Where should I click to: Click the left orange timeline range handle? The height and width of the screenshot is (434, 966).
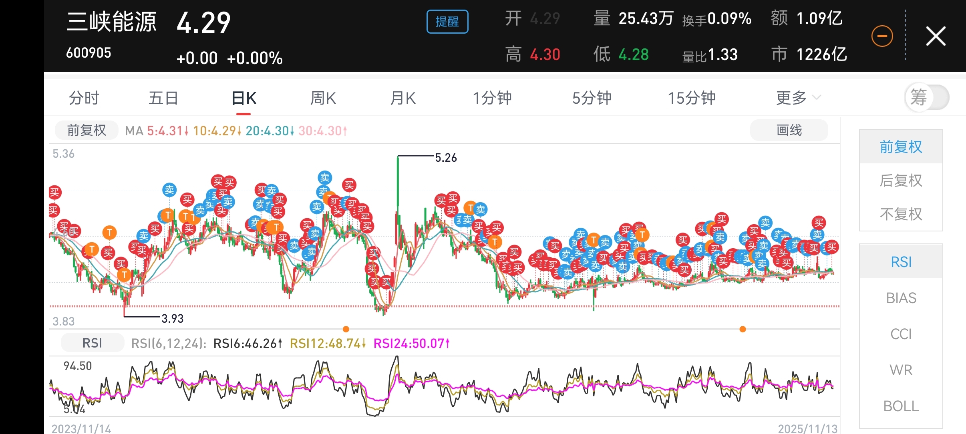coord(346,329)
